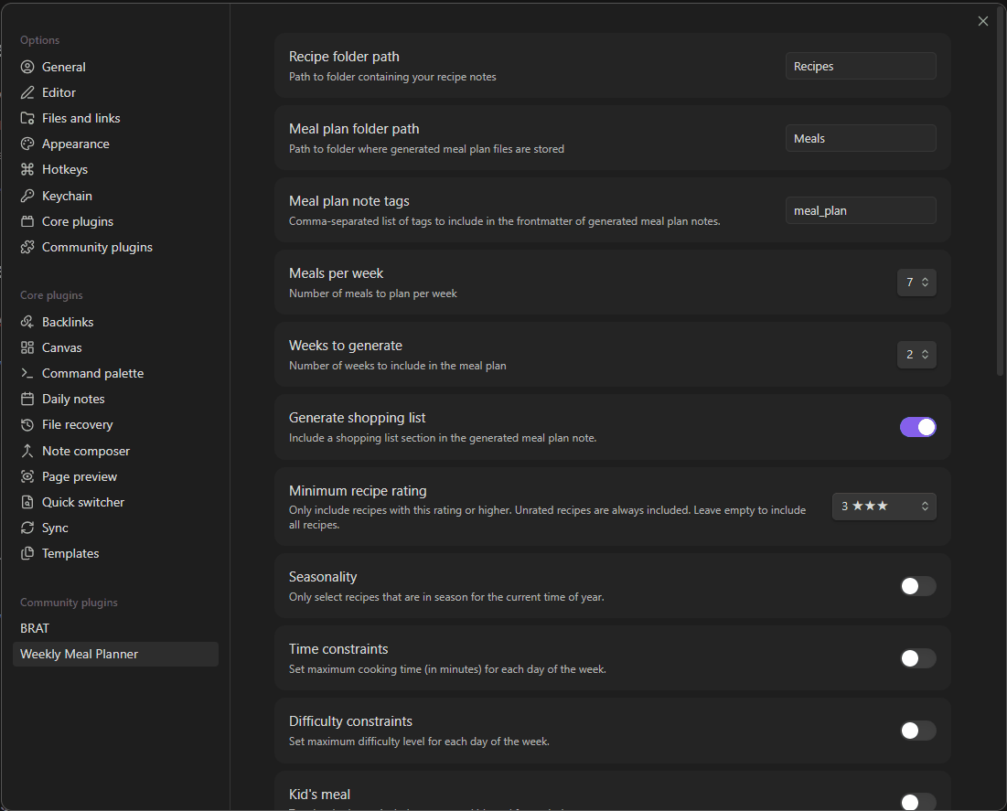Select Weekly Meal Planner plugin tab
The height and width of the screenshot is (811, 1007).
115,655
